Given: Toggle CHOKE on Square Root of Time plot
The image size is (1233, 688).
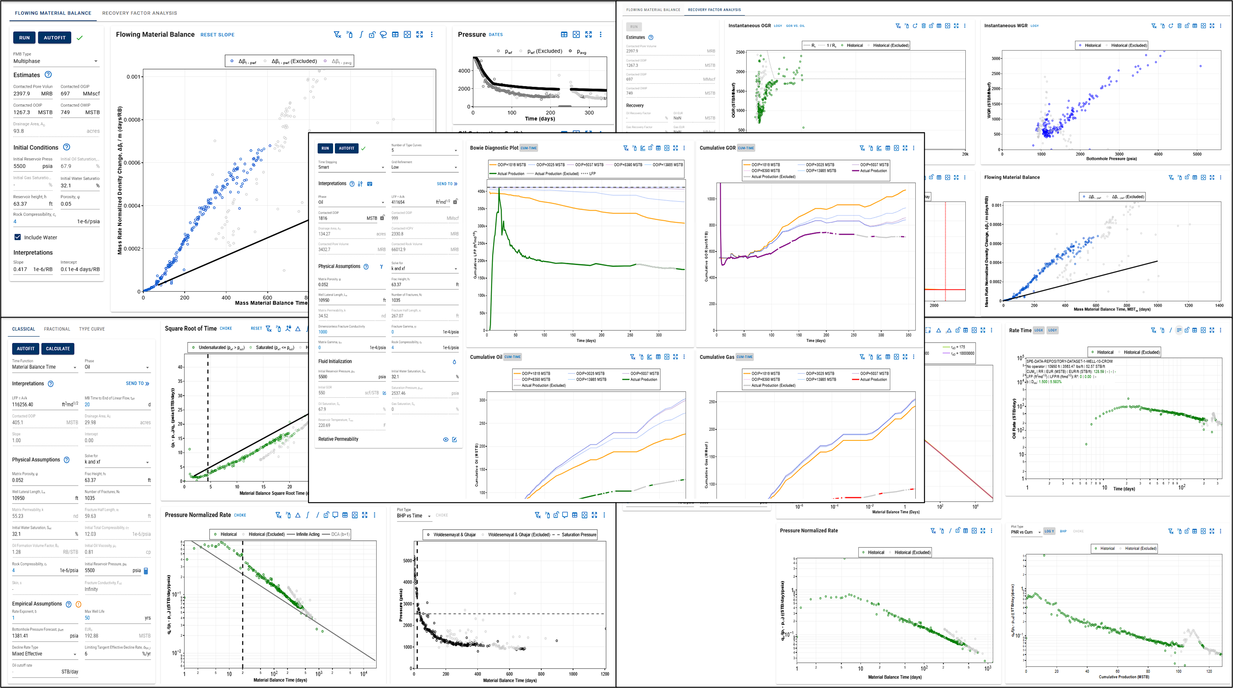Looking at the screenshot, I should [x=226, y=329].
